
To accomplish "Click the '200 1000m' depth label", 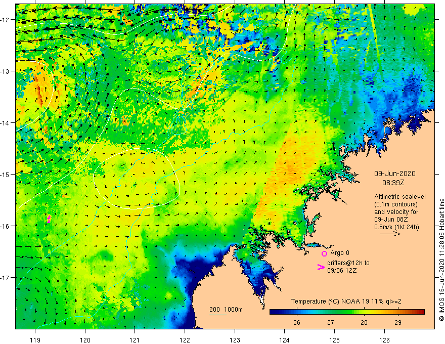I will coord(226,310).
